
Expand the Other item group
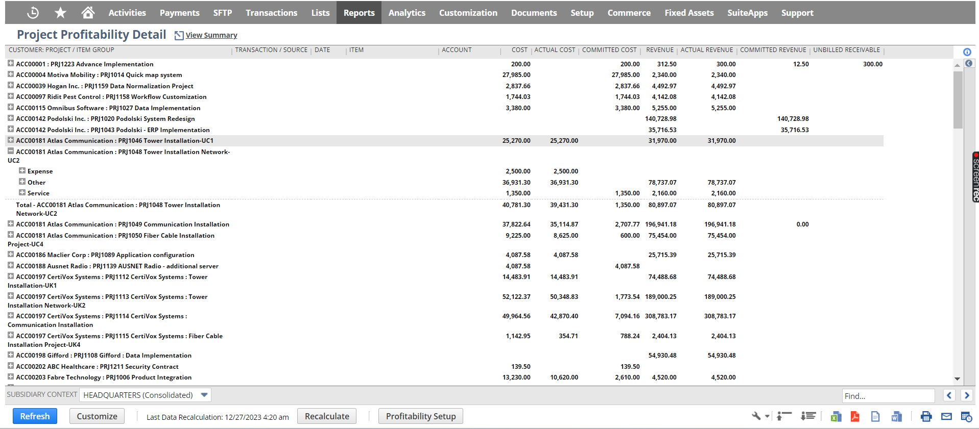22,182
